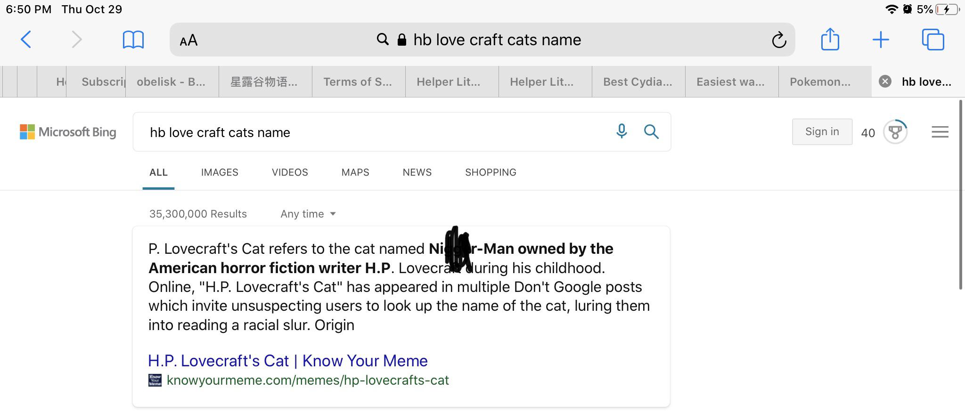Reload the current page

pos(779,40)
